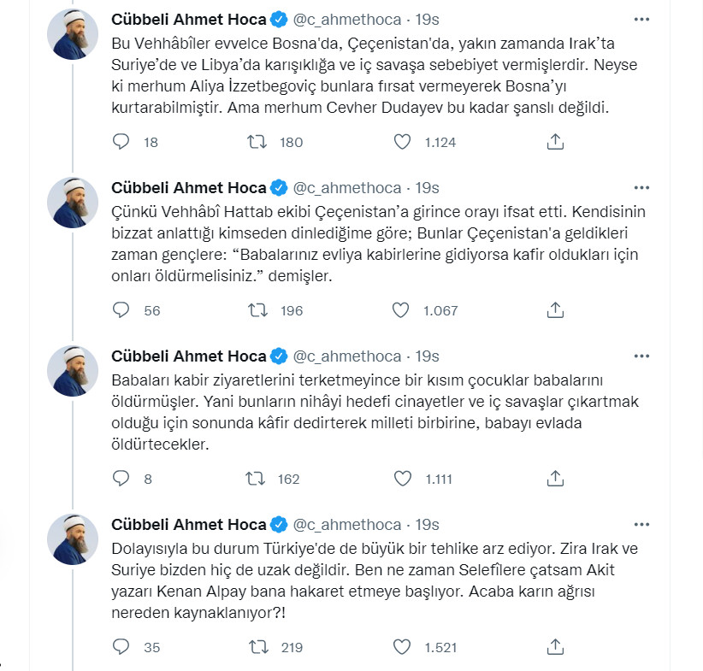Reply to the tweet with 35 replies

click(121, 647)
